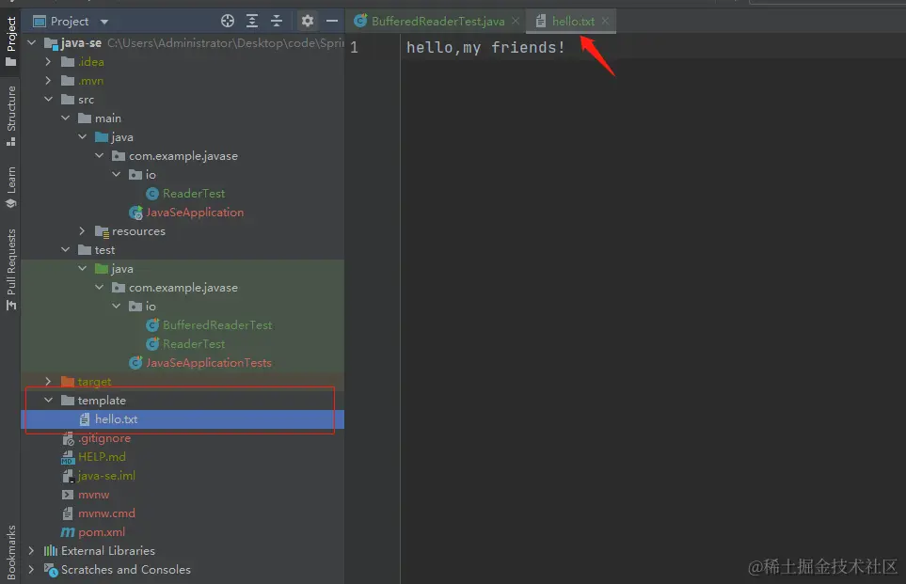Switch to the hello.txt editor tab
The height and width of the screenshot is (584, 906).
coord(573,22)
